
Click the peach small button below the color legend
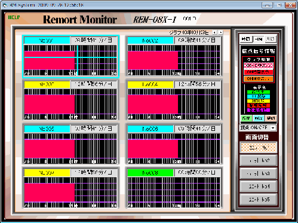(271, 118)
